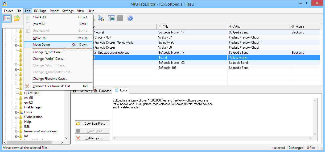Open the ID3 Tags menu
This screenshot has height=152, width=325.
pyautogui.click(x=40, y=11)
